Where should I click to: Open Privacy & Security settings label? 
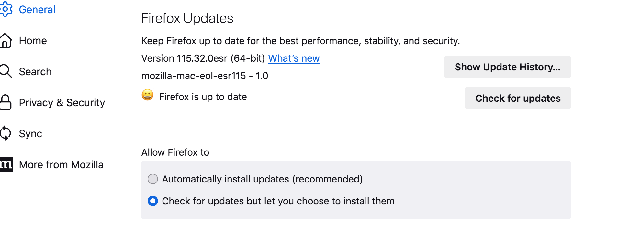pos(62,103)
